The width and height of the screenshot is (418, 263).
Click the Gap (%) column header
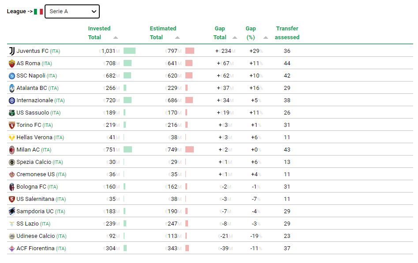pyautogui.click(x=251, y=33)
